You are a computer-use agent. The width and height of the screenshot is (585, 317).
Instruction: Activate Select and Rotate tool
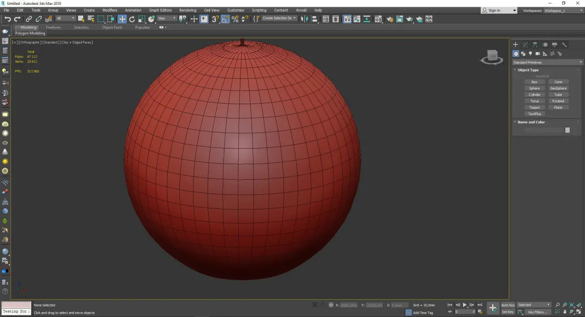click(132, 19)
